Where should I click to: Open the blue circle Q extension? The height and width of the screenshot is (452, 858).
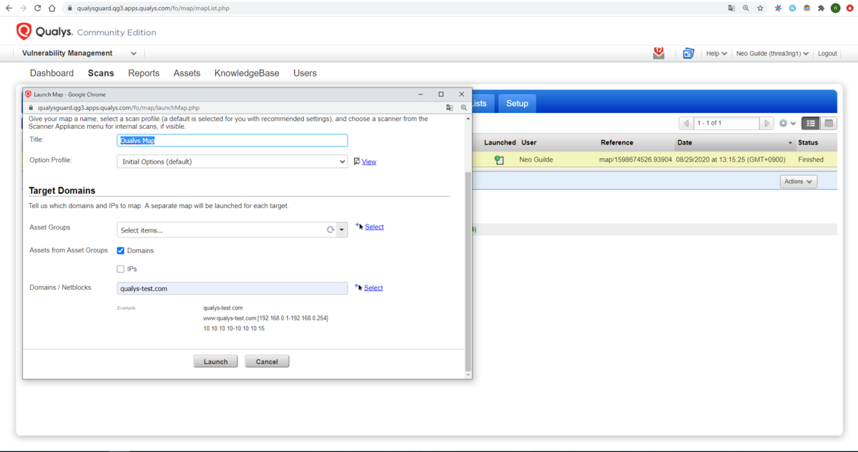pyautogui.click(x=792, y=9)
